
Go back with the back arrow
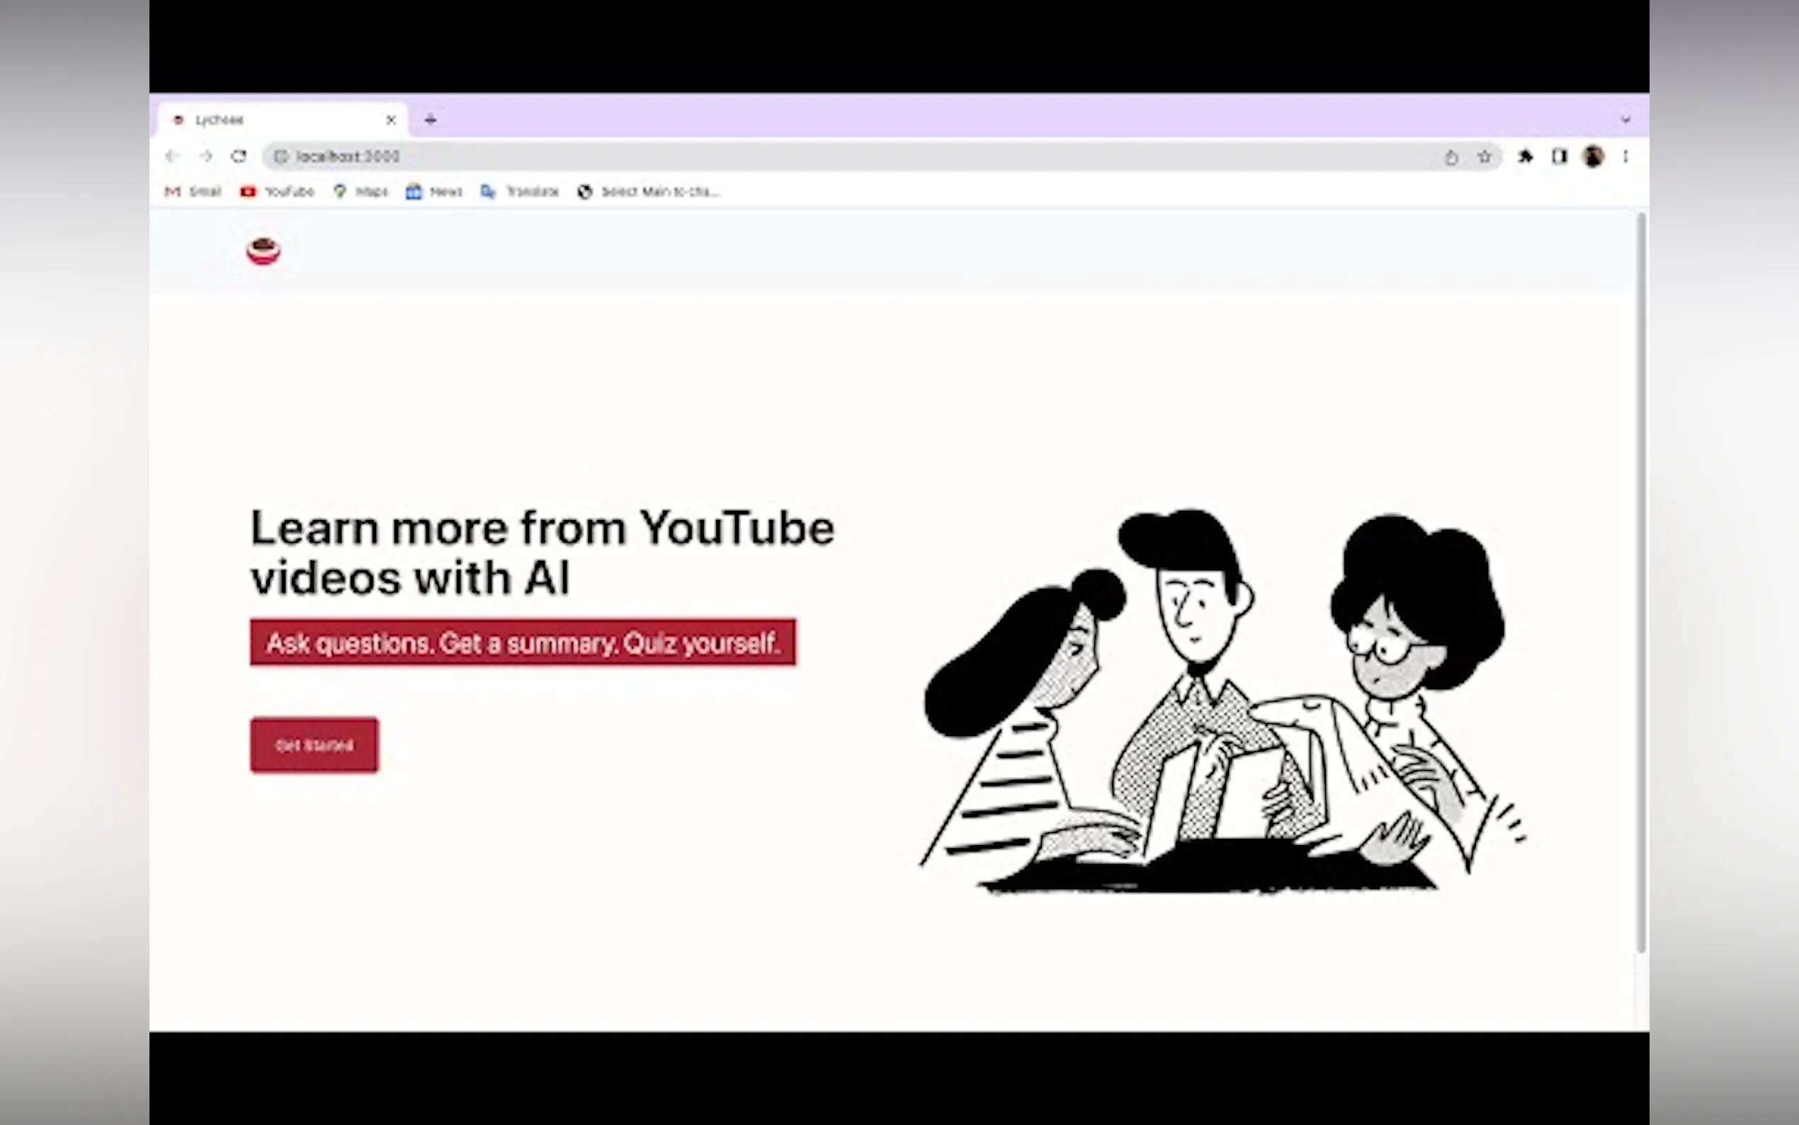coord(173,157)
